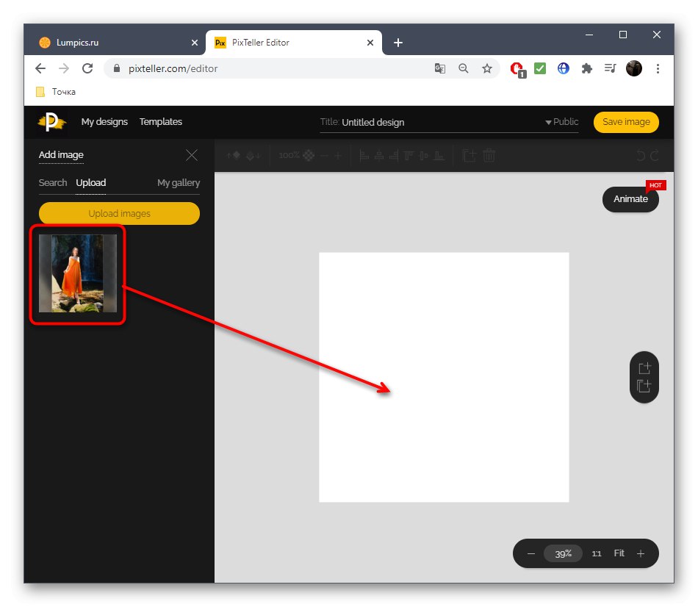
Task: Click the align bottom toolbar icon
Action: 439,156
